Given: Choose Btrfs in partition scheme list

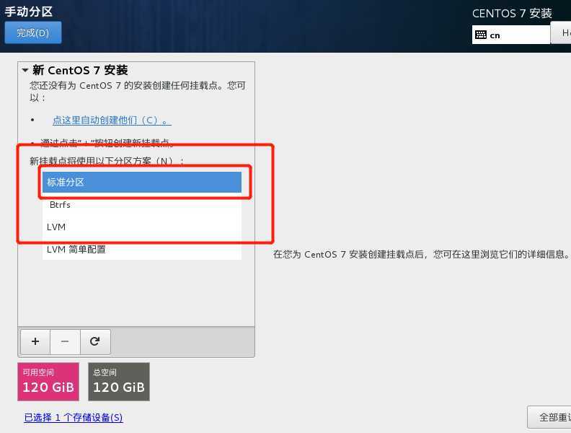Looking at the screenshot, I should (141, 204).
